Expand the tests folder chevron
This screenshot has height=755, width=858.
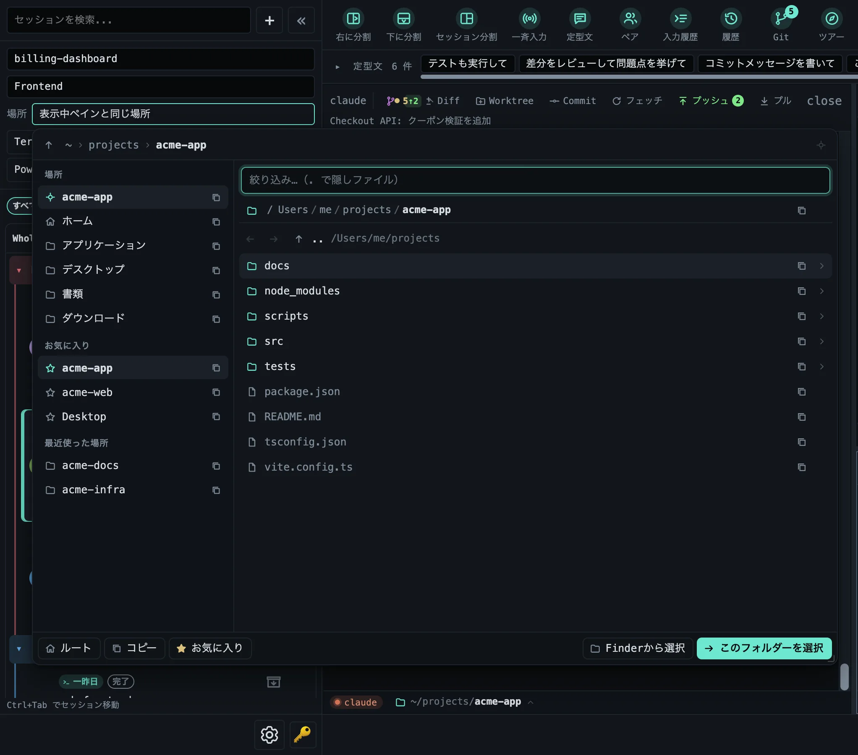coord(821,367)
